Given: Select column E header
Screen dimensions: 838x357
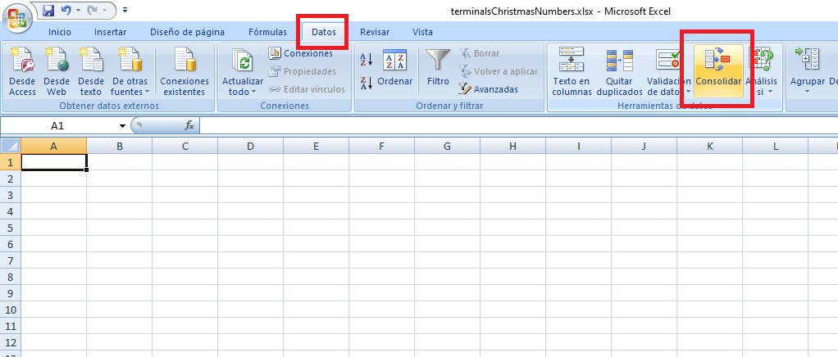Looking at the screenshot, I should [x=316, y=146].
